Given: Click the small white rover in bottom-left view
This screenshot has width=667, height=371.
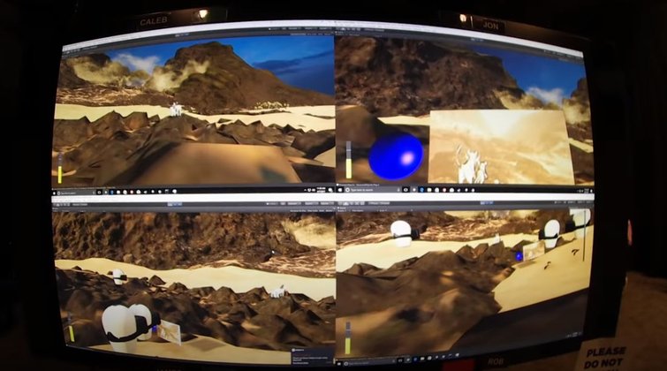Looking at the screenshot, I should pyautogui.click(x=277, y=291).
